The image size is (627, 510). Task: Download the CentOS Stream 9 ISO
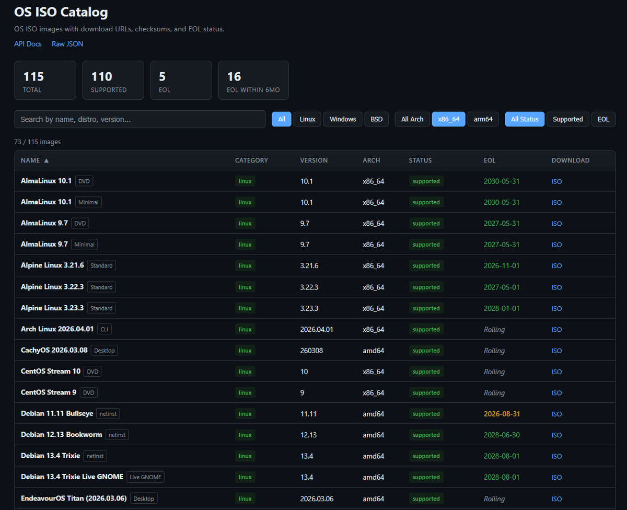557,393
